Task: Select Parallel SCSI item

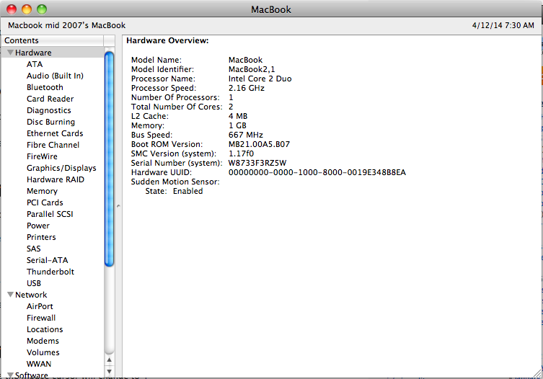Action: 50,214
